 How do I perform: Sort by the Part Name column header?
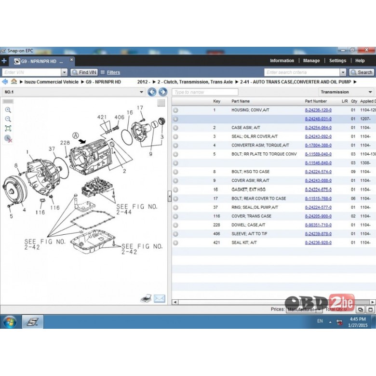(x=241, y=101)
